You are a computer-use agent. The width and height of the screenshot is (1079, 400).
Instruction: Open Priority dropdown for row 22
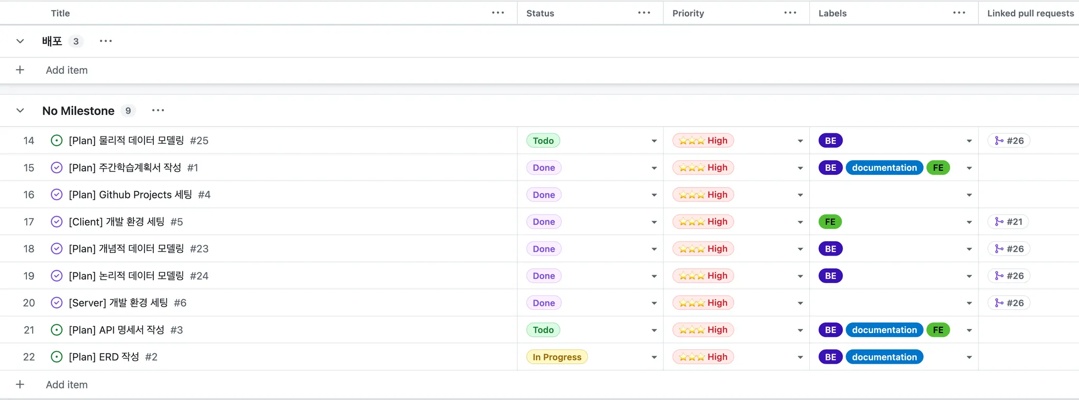[x=800, y=357]
